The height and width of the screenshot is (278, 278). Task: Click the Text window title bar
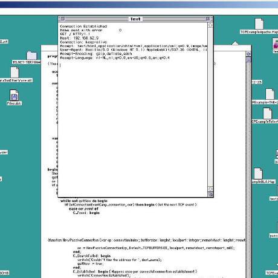click(135, 19)
